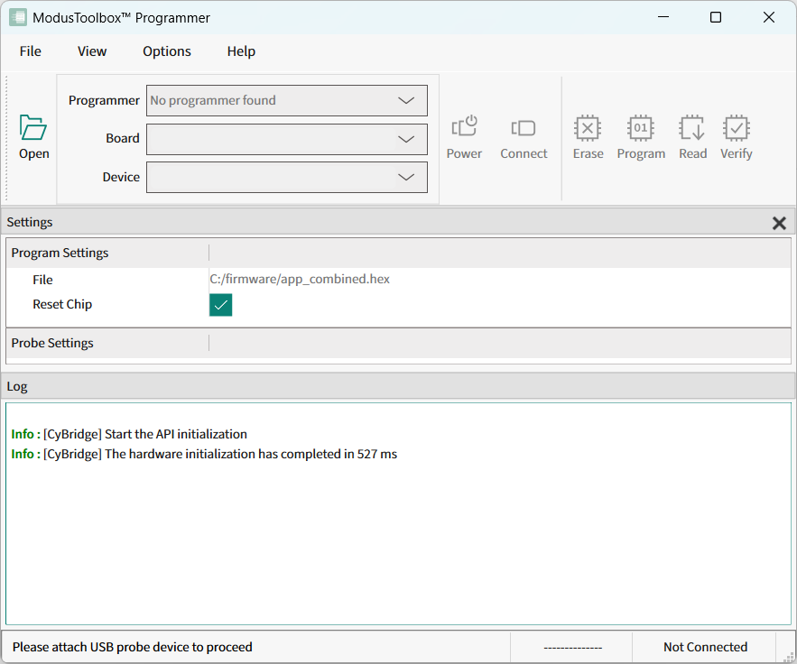Open the Help menu
Viewport: 797px width, 664px height.
pyautogui.click(x=241, y=51)
